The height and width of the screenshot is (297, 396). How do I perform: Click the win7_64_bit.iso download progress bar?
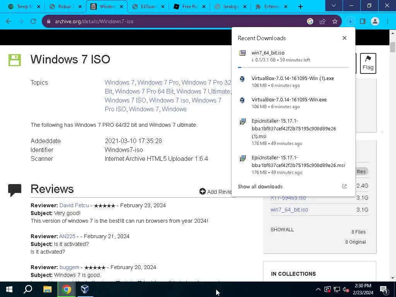pos(293,67)
